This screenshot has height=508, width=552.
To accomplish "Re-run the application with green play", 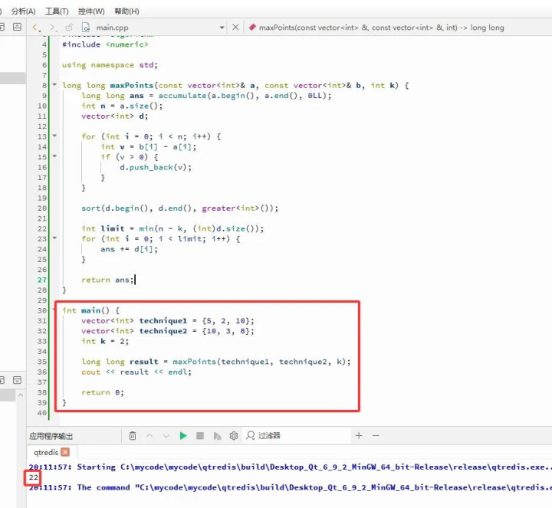I will pyautogui.click(x=183, y=435).
